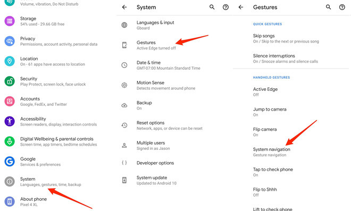Tap the gray System info icon
The image size is (351, 211).
point(10,181)
